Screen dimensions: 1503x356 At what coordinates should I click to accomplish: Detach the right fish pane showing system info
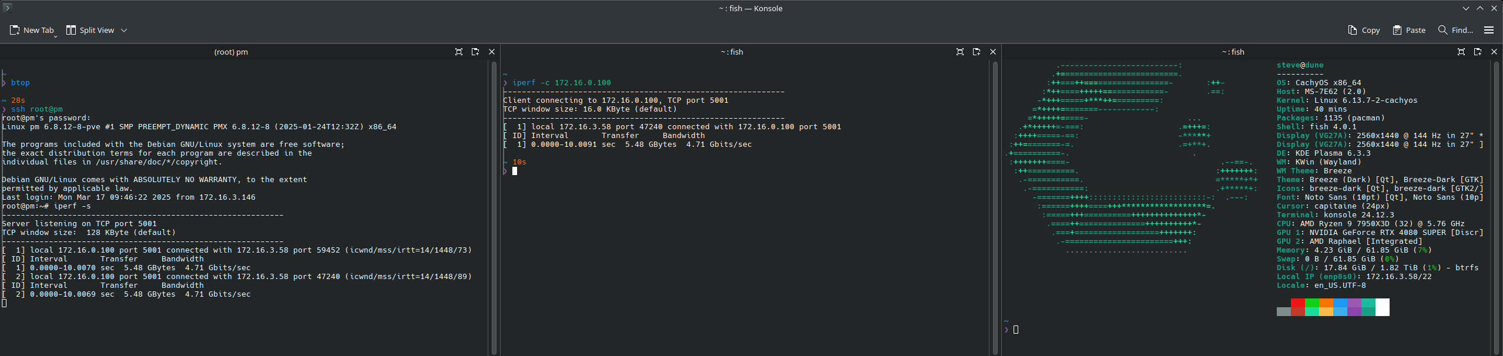coord(1478,52)
